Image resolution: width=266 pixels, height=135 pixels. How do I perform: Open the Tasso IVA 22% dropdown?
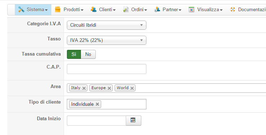107,40
